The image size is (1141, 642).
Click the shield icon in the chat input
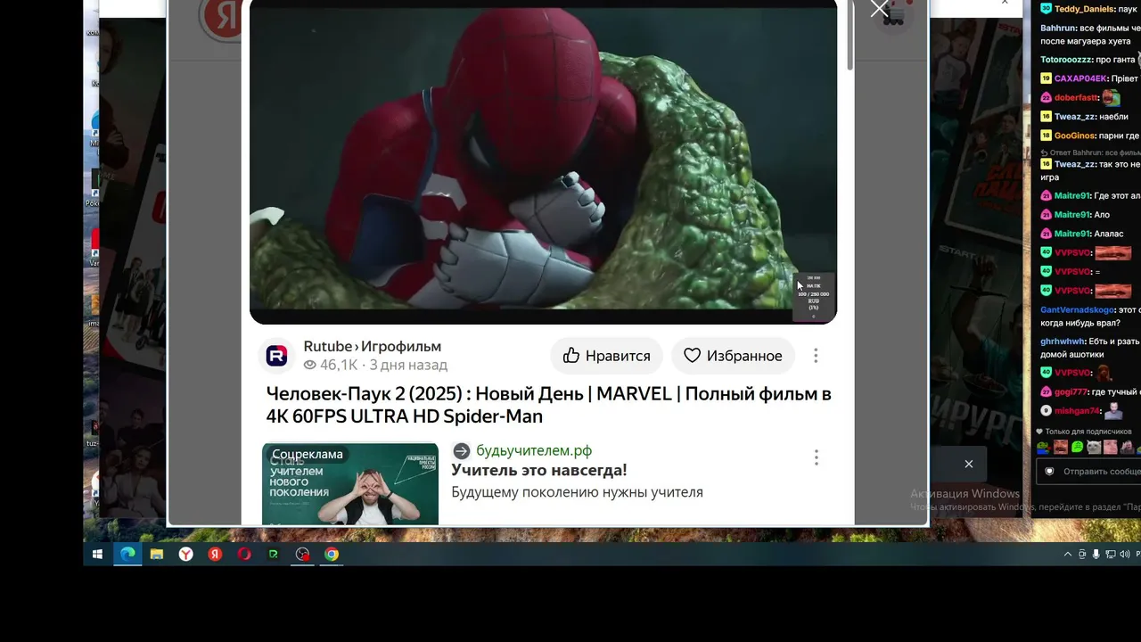[1049, 472]
